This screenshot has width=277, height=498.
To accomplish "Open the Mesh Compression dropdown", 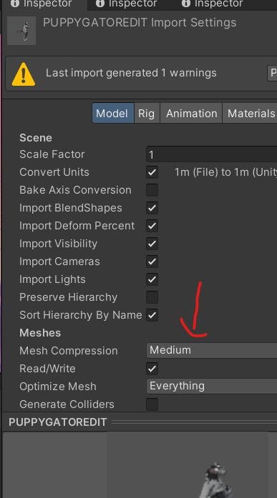I will (x=211, y=350).
